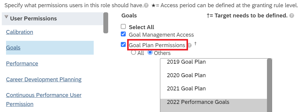
Task: Click help icon next to permissions description
Action: tap(146, 5)
